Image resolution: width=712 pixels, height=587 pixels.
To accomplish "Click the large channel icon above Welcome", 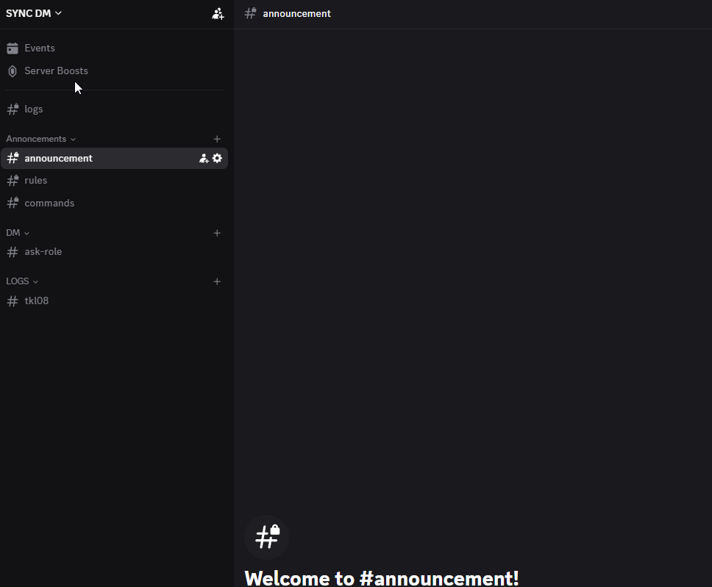I will 266,537.
